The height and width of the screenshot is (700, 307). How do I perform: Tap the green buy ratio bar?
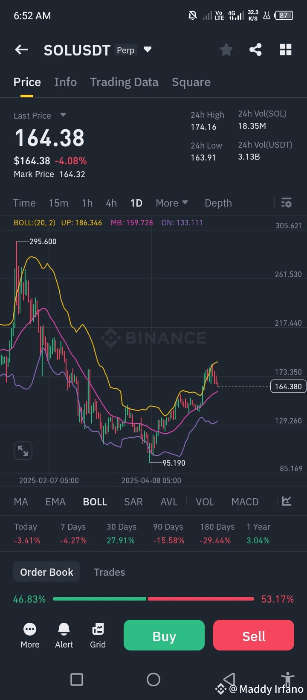click(100, 599)
